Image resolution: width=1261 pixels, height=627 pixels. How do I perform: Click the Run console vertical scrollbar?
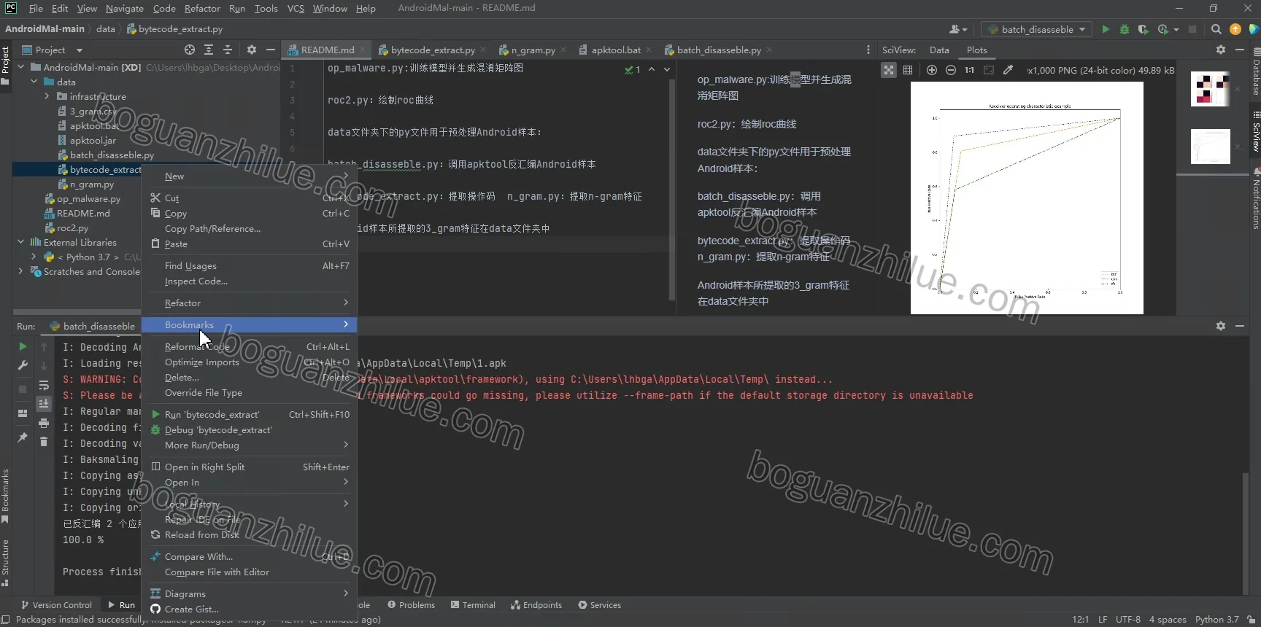tap(1246, 532)
